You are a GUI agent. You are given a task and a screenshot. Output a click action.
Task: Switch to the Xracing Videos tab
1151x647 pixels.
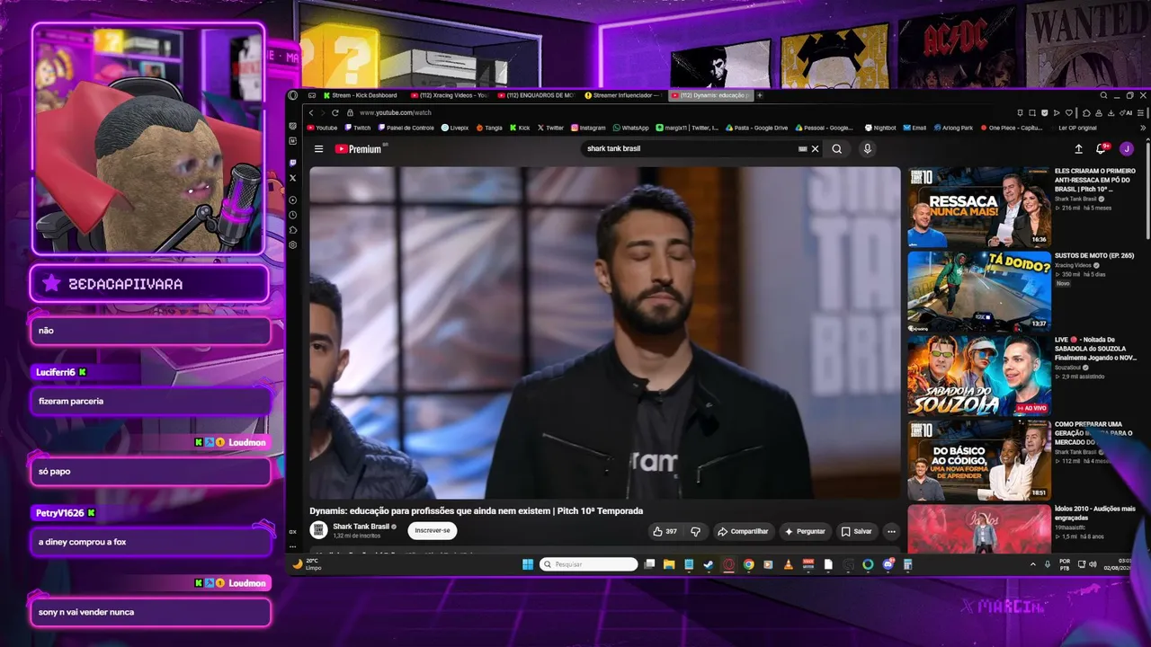[x=449, y=95]
